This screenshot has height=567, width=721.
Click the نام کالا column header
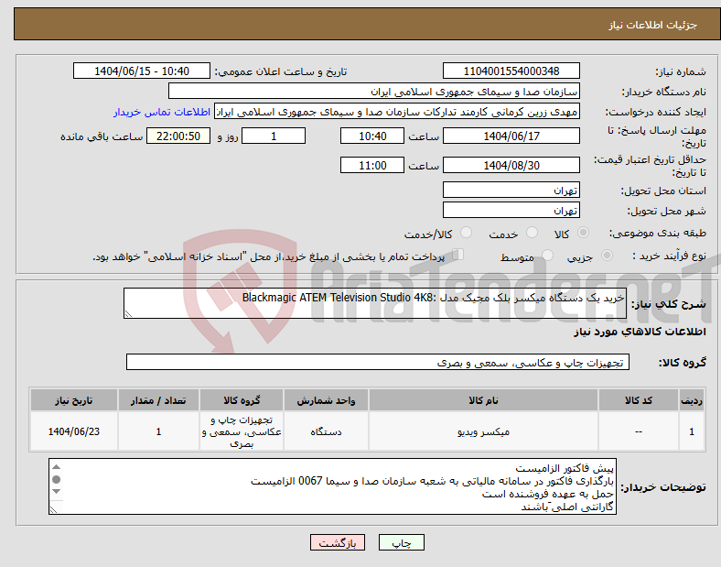coord(483,400)
